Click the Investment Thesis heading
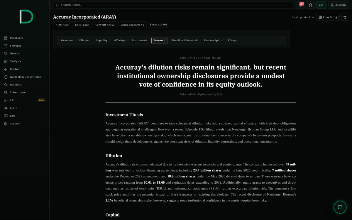This screenshot has height=220, width=352. tap(124, 115)
